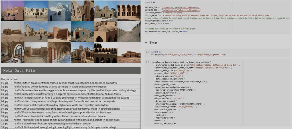Click the --mixed_precision="fp16" line
292x129 pixels.
tap(168, 76)
